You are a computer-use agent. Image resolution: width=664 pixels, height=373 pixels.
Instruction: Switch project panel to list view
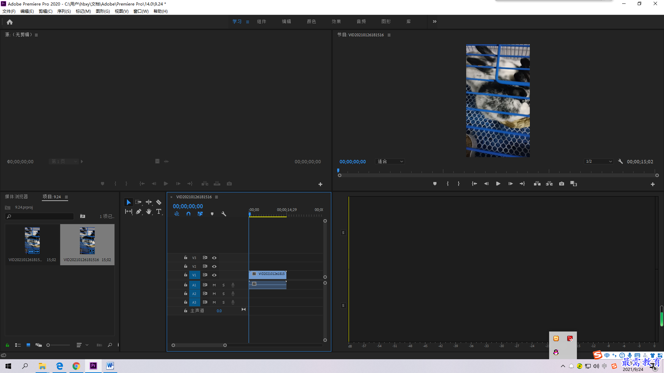18,345
